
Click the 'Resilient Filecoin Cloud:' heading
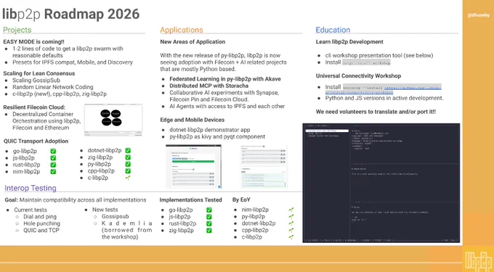pos(34,107)
